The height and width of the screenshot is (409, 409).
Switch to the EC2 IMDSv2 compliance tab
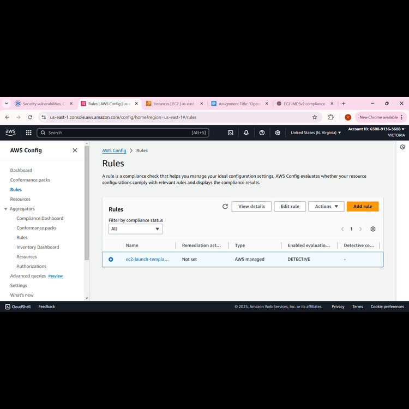[x=304, y=104]
